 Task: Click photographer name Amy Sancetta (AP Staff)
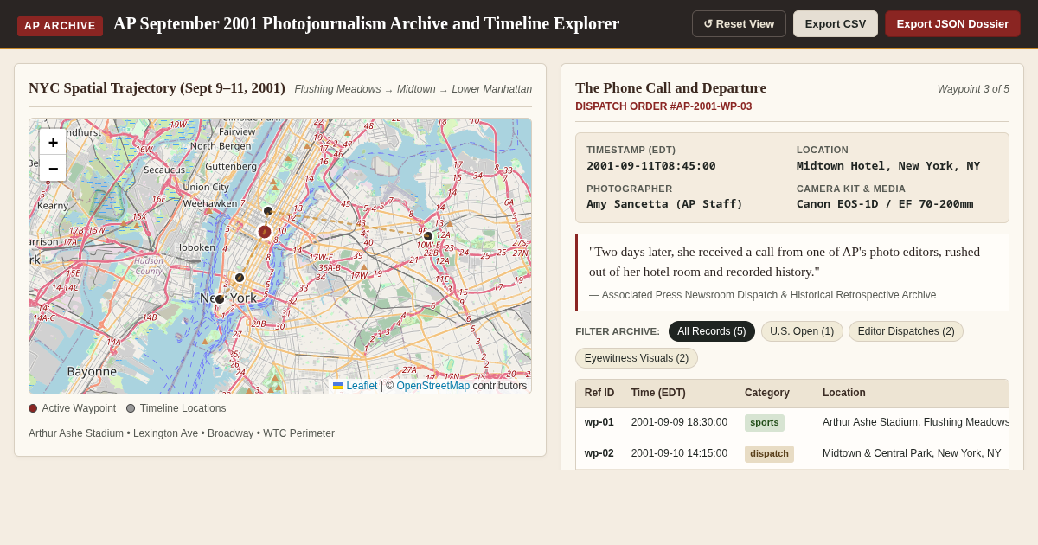point(664,204)
